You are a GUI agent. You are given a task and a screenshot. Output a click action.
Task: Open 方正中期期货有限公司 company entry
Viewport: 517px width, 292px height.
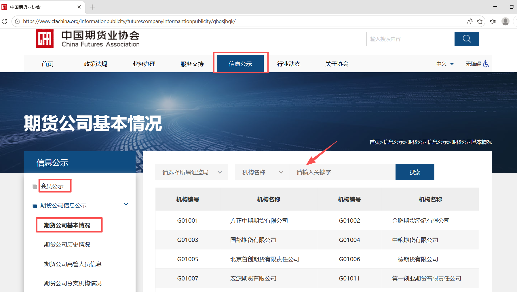pos(259,221)
